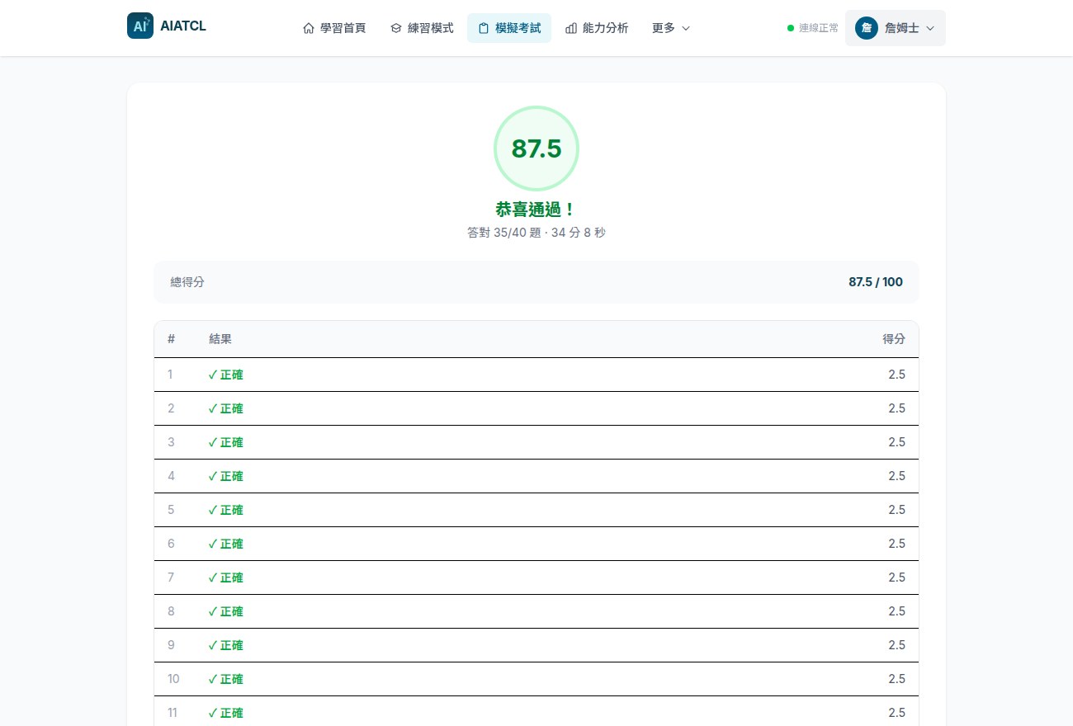Screen dimensions: 1073x726
Task: Click the 正確 result in row 3
Action: pyautogui.click(x=226, y=442)
